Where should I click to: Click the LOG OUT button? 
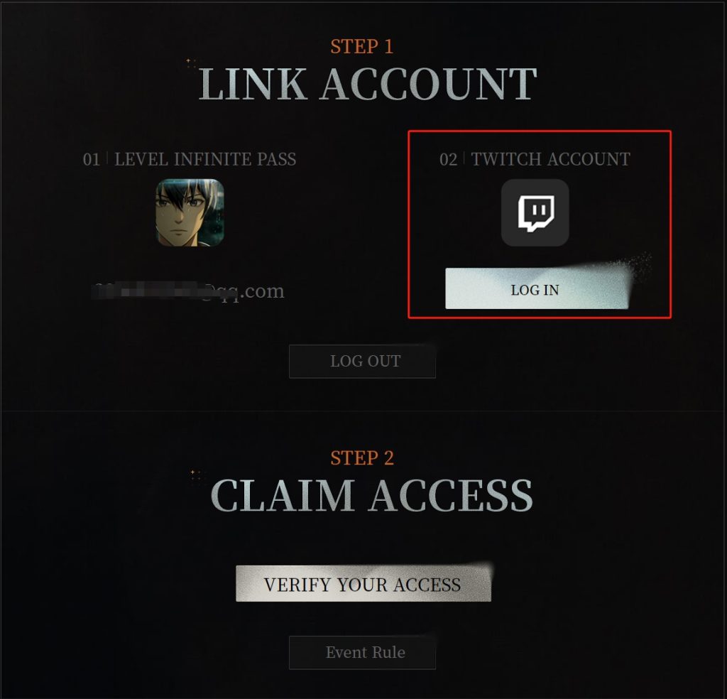tap(363, 362)
